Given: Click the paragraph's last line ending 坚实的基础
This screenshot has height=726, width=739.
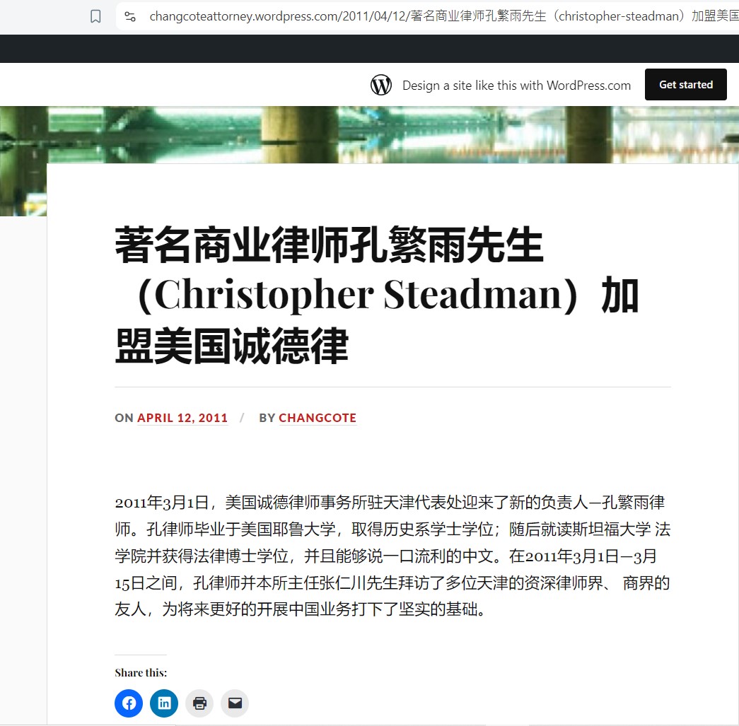Looking at the screenshot, I should pos(300,609).
